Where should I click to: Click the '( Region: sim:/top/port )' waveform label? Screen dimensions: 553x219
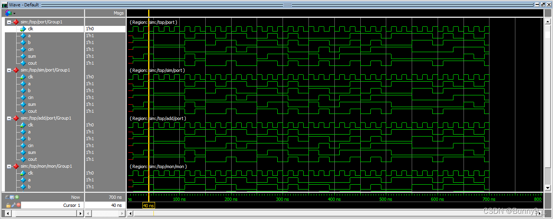tap(153, 22)
